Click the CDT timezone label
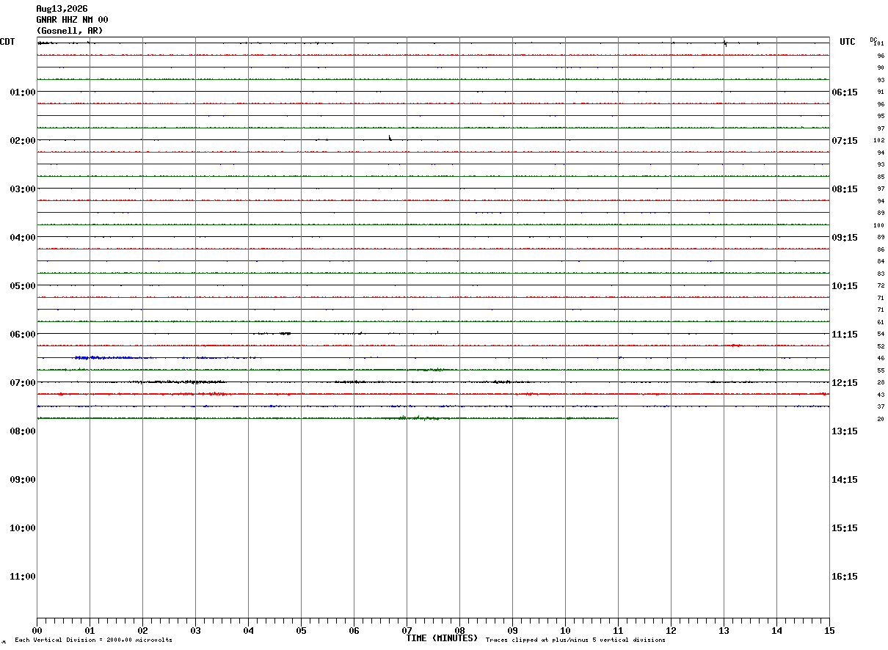888x650 pixels. (7, 42)
